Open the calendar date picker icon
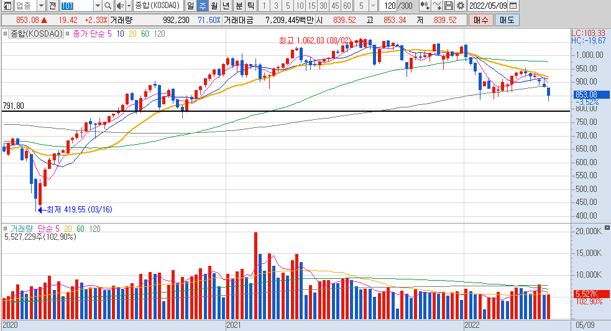This screenshot has height=331, width=611. (x=513, y=6)
